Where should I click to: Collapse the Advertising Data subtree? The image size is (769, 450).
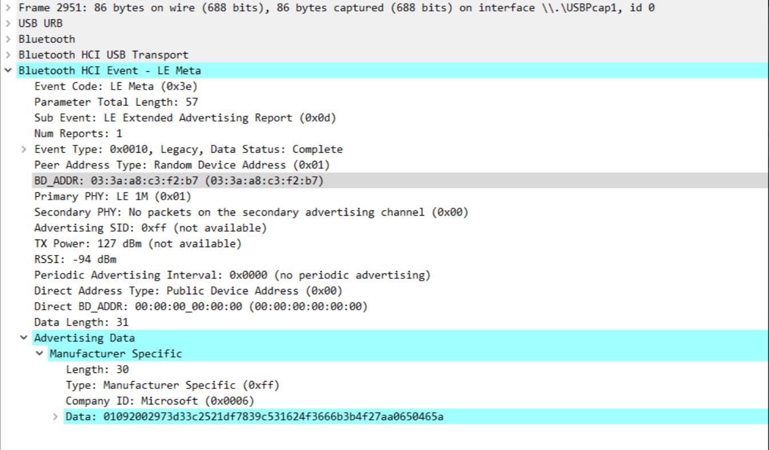click(23, 338)
